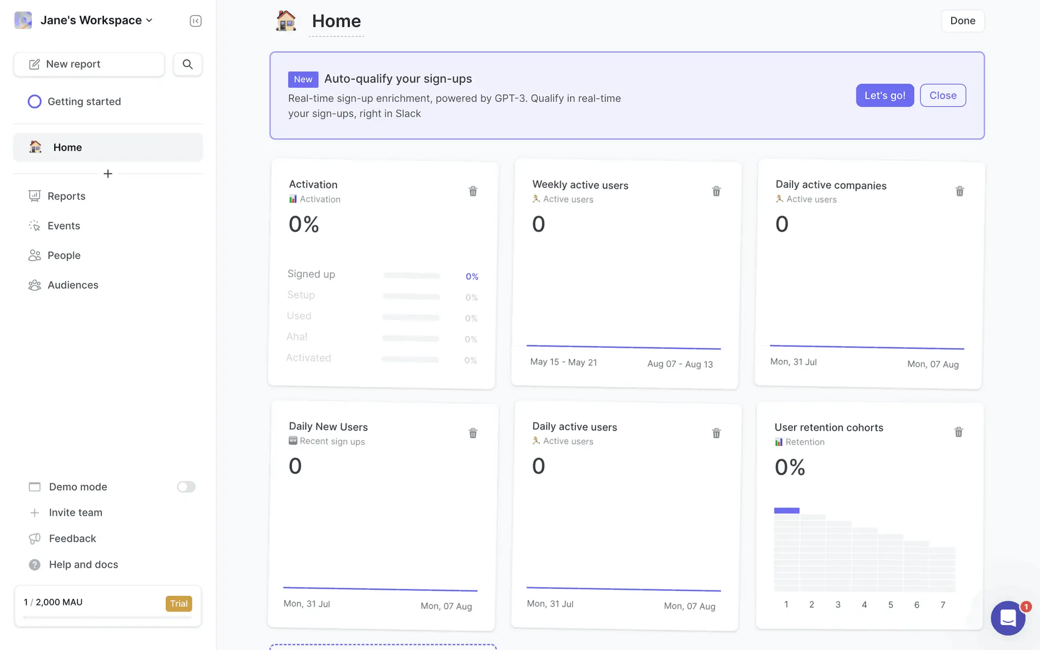Open the chat support bubble

pos(1007,617)
